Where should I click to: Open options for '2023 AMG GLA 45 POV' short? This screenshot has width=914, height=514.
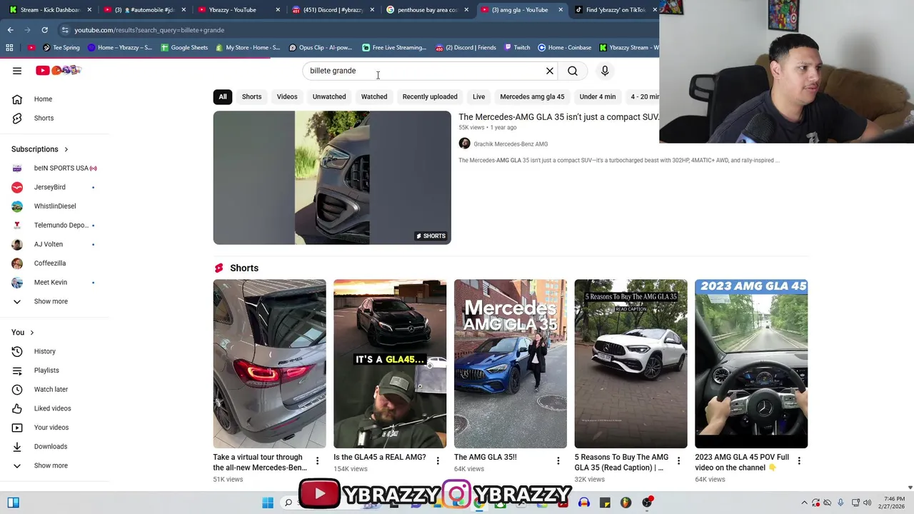point(799,461)
